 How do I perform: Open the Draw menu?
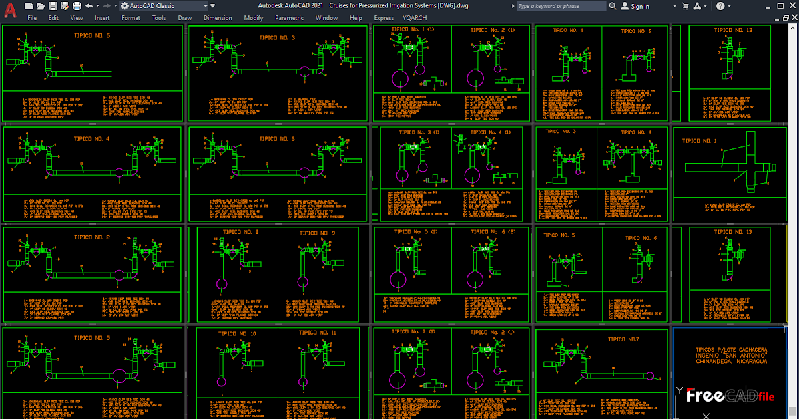point(184,18)
